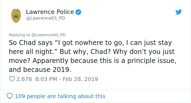191x103 pixels.
Task: Click 'talking about this' link text
Action: (x=81, y=96)
